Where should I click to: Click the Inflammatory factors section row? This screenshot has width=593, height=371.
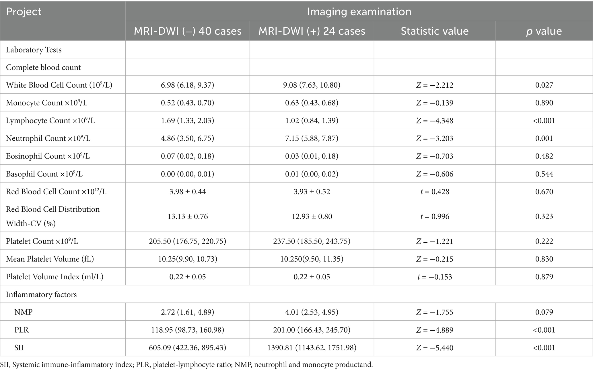point(41,295)
